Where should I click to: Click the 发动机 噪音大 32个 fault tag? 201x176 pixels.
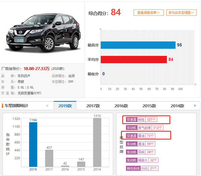[x=142, y=160]
